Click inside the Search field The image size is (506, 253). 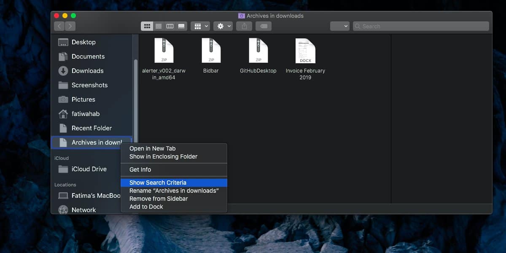coord(421,26)
